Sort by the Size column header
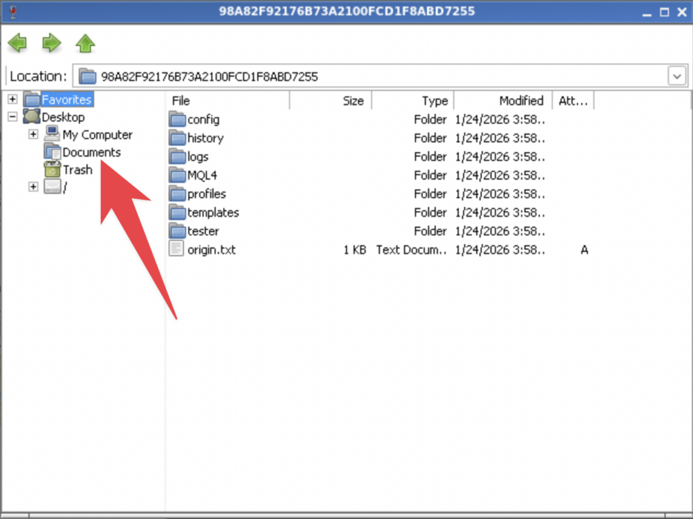This screenshot has height=519, width=693. [330, 101]
